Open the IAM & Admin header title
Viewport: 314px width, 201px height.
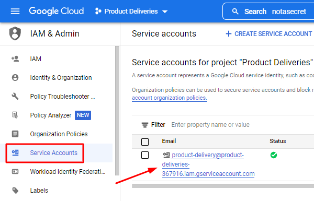point(54,33)
